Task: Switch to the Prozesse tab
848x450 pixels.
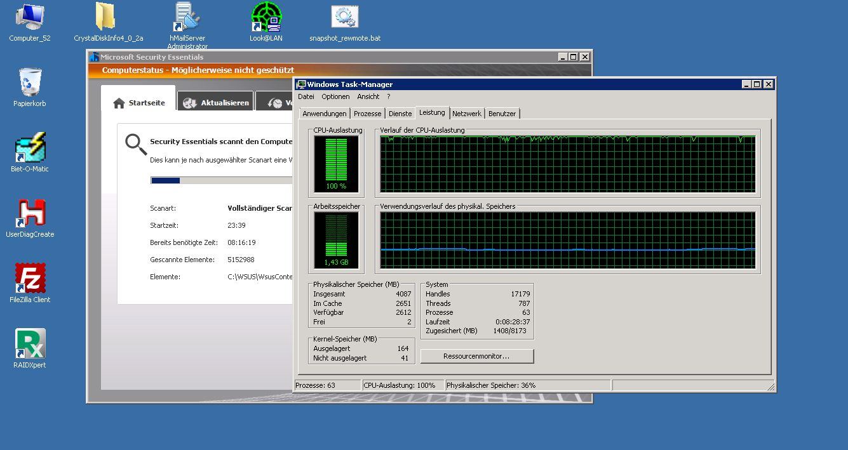Action: point(368,114)
